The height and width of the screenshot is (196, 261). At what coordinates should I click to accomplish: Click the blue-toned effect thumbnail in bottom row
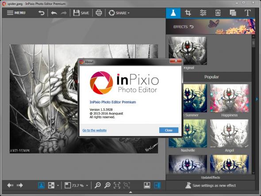[188, 165]
